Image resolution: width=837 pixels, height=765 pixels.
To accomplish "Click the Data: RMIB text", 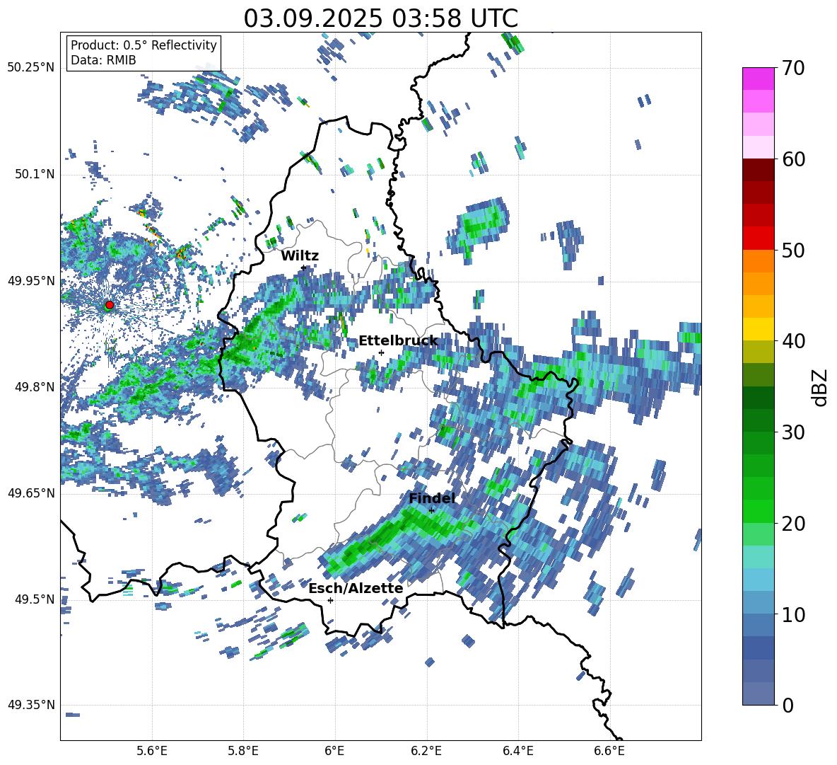I will [x=103, y=60].
